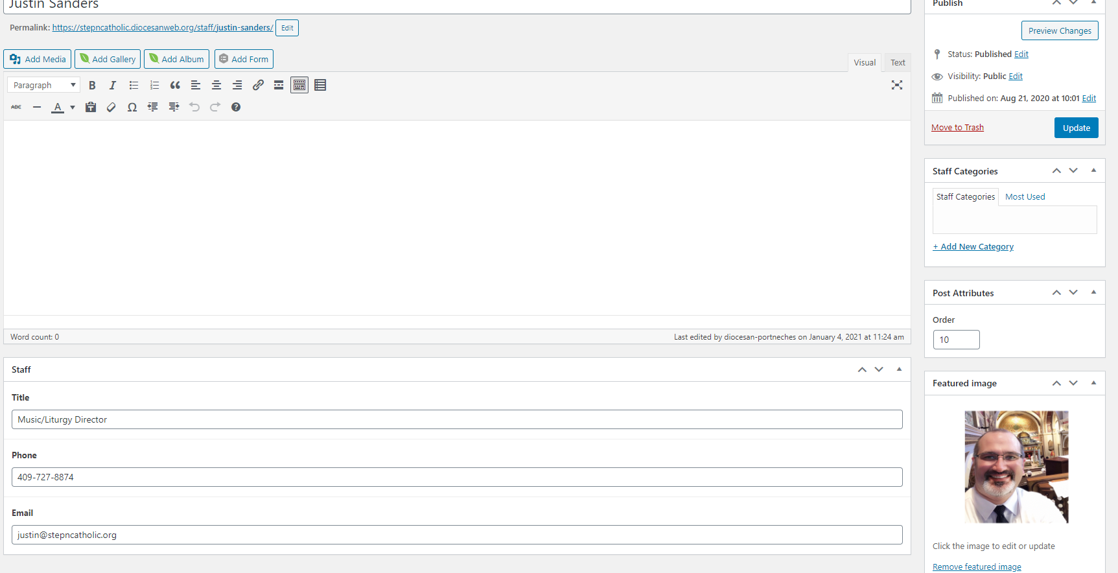1118x573 pixels.
Task: Enter distraction-free fullscreen mode
Action: 897,86
